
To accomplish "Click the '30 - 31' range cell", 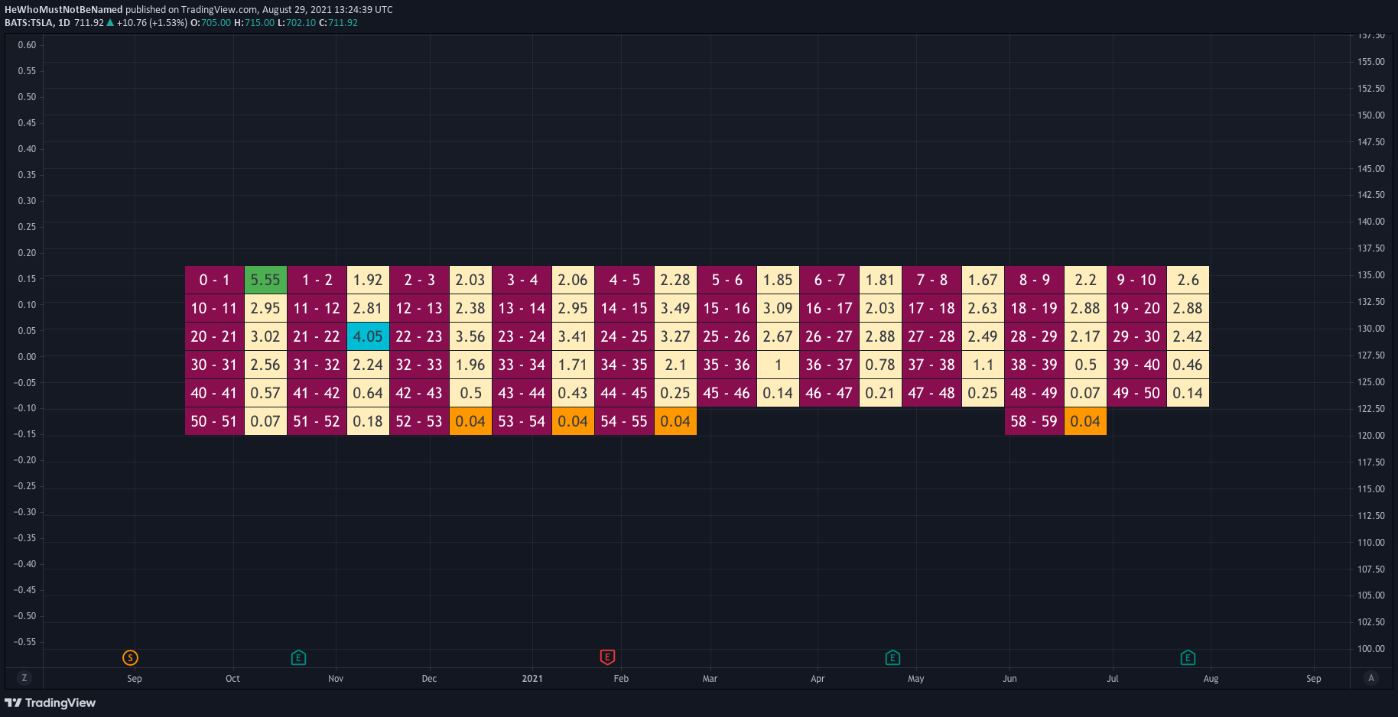I will tap(214, 365).
